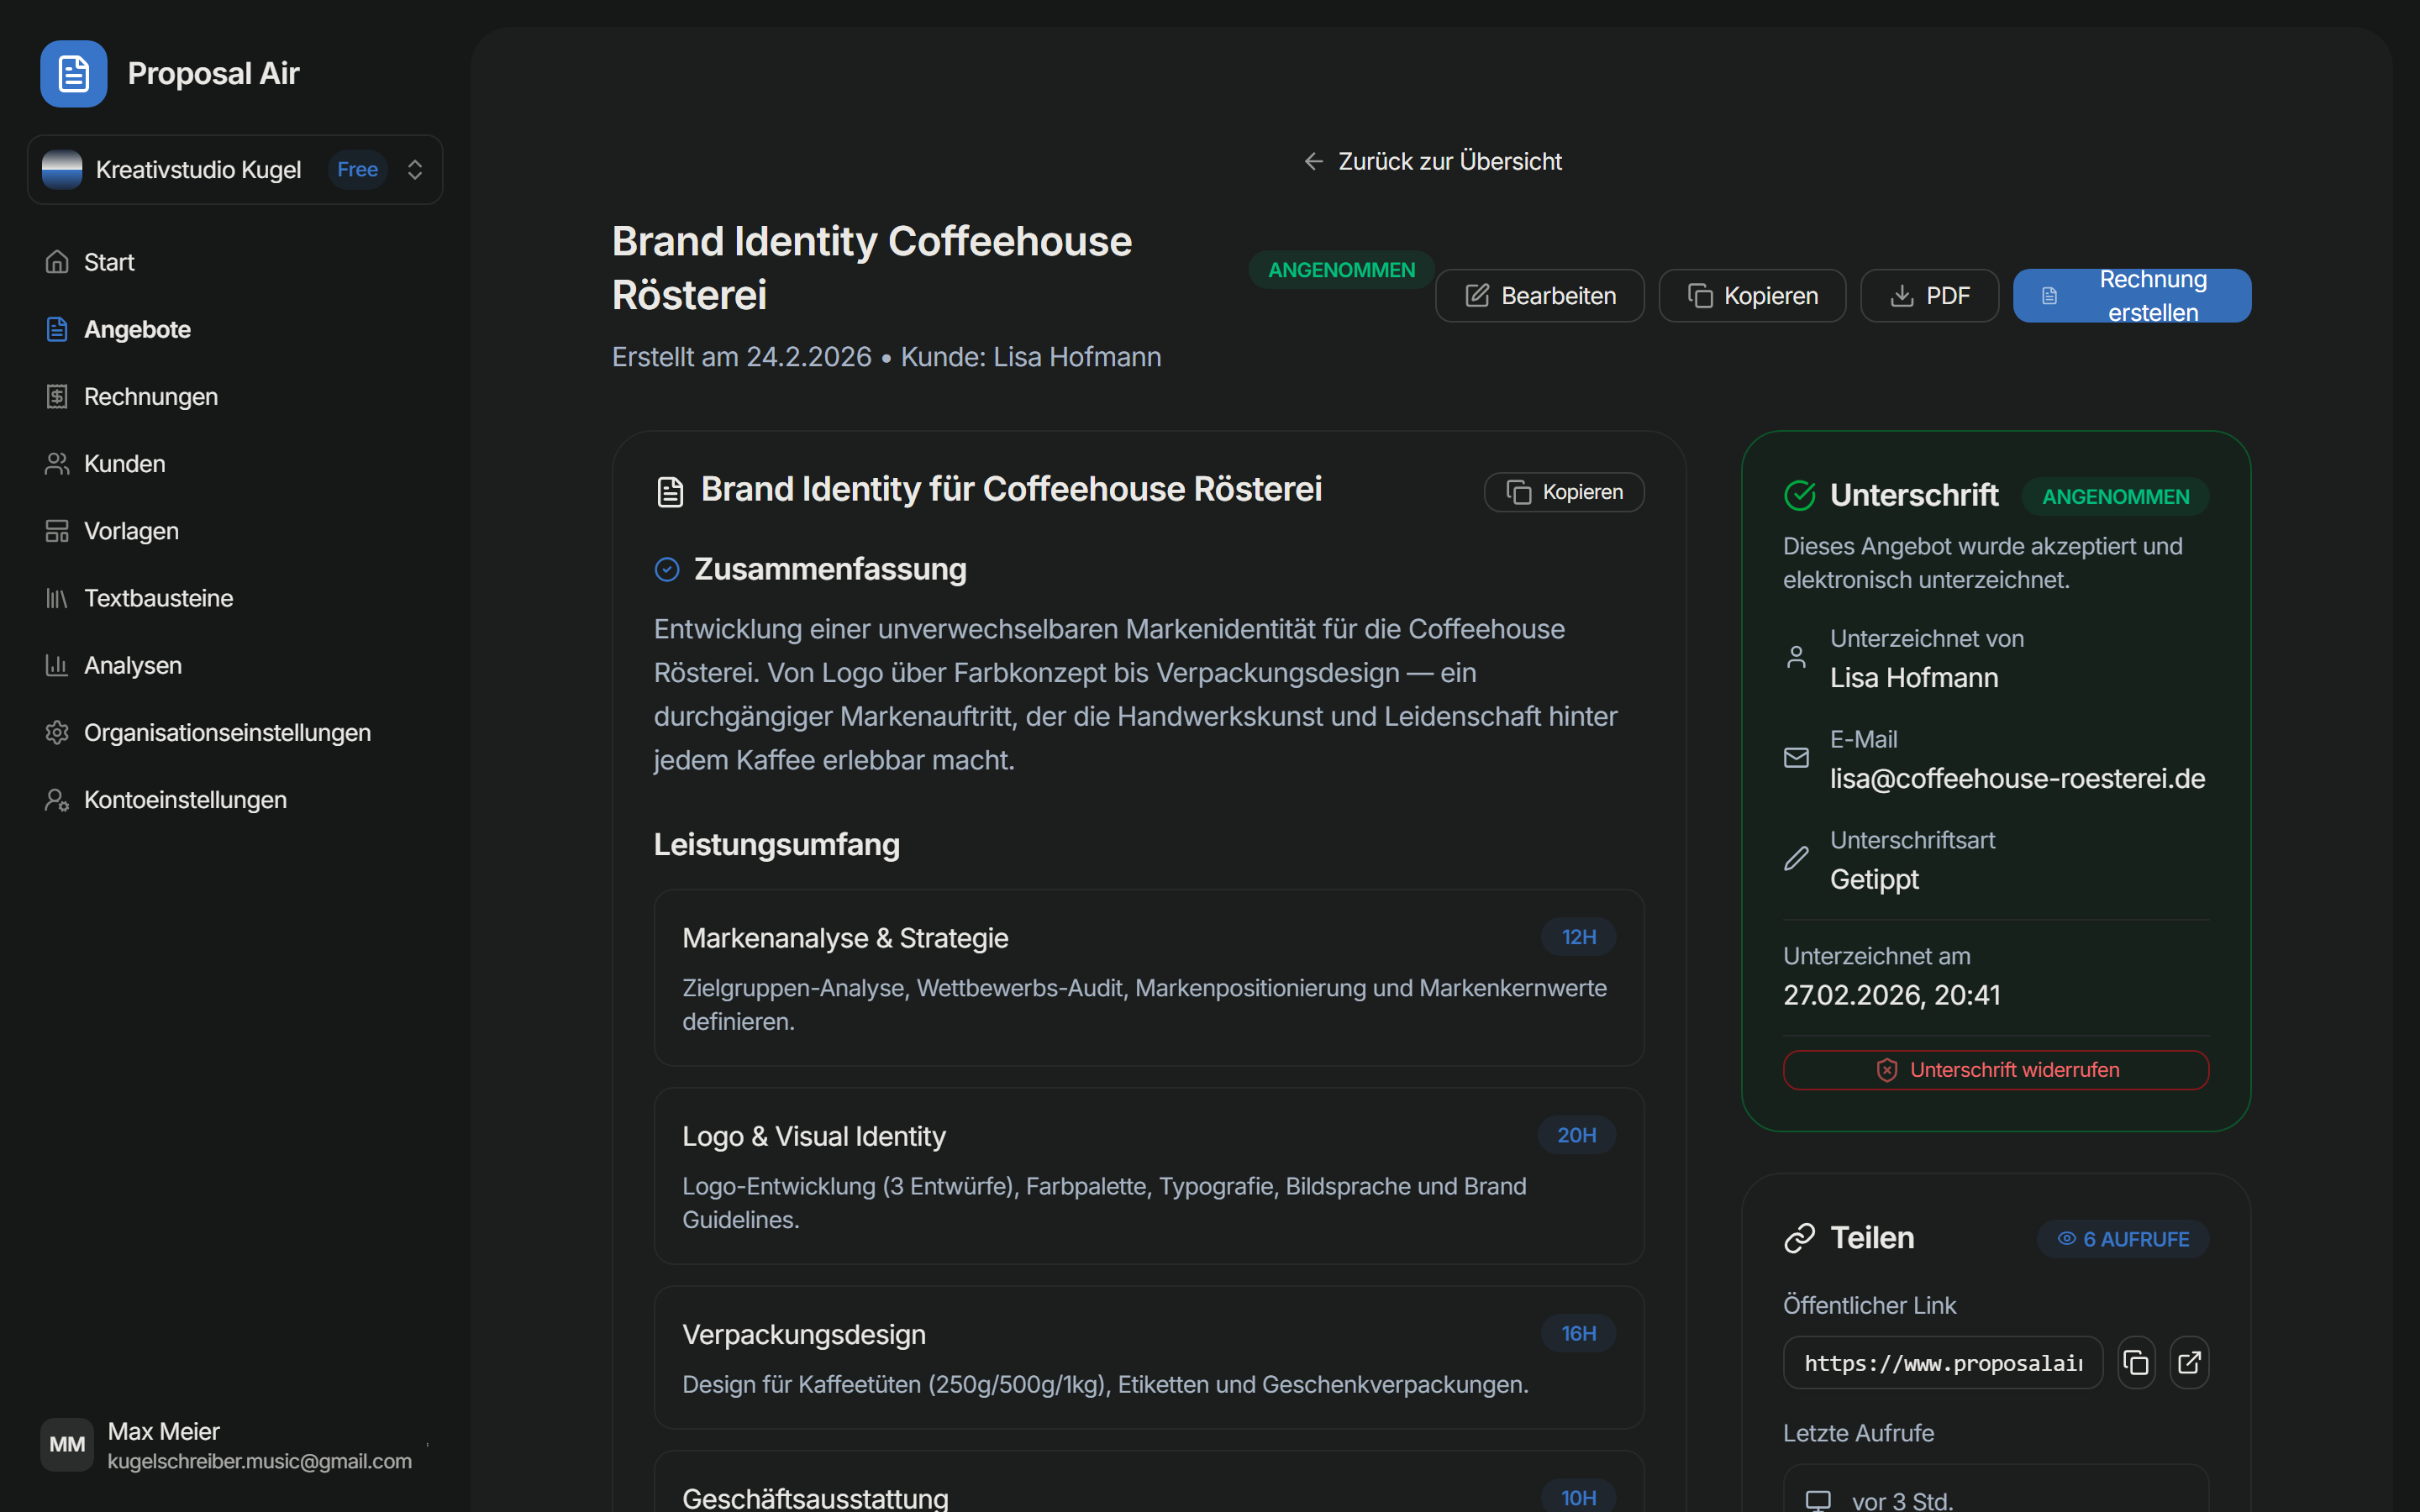Viewport: 2420px width, 1512px height.
Task: Copy the public link with copy icon
Action: tap(2136, 1362)
